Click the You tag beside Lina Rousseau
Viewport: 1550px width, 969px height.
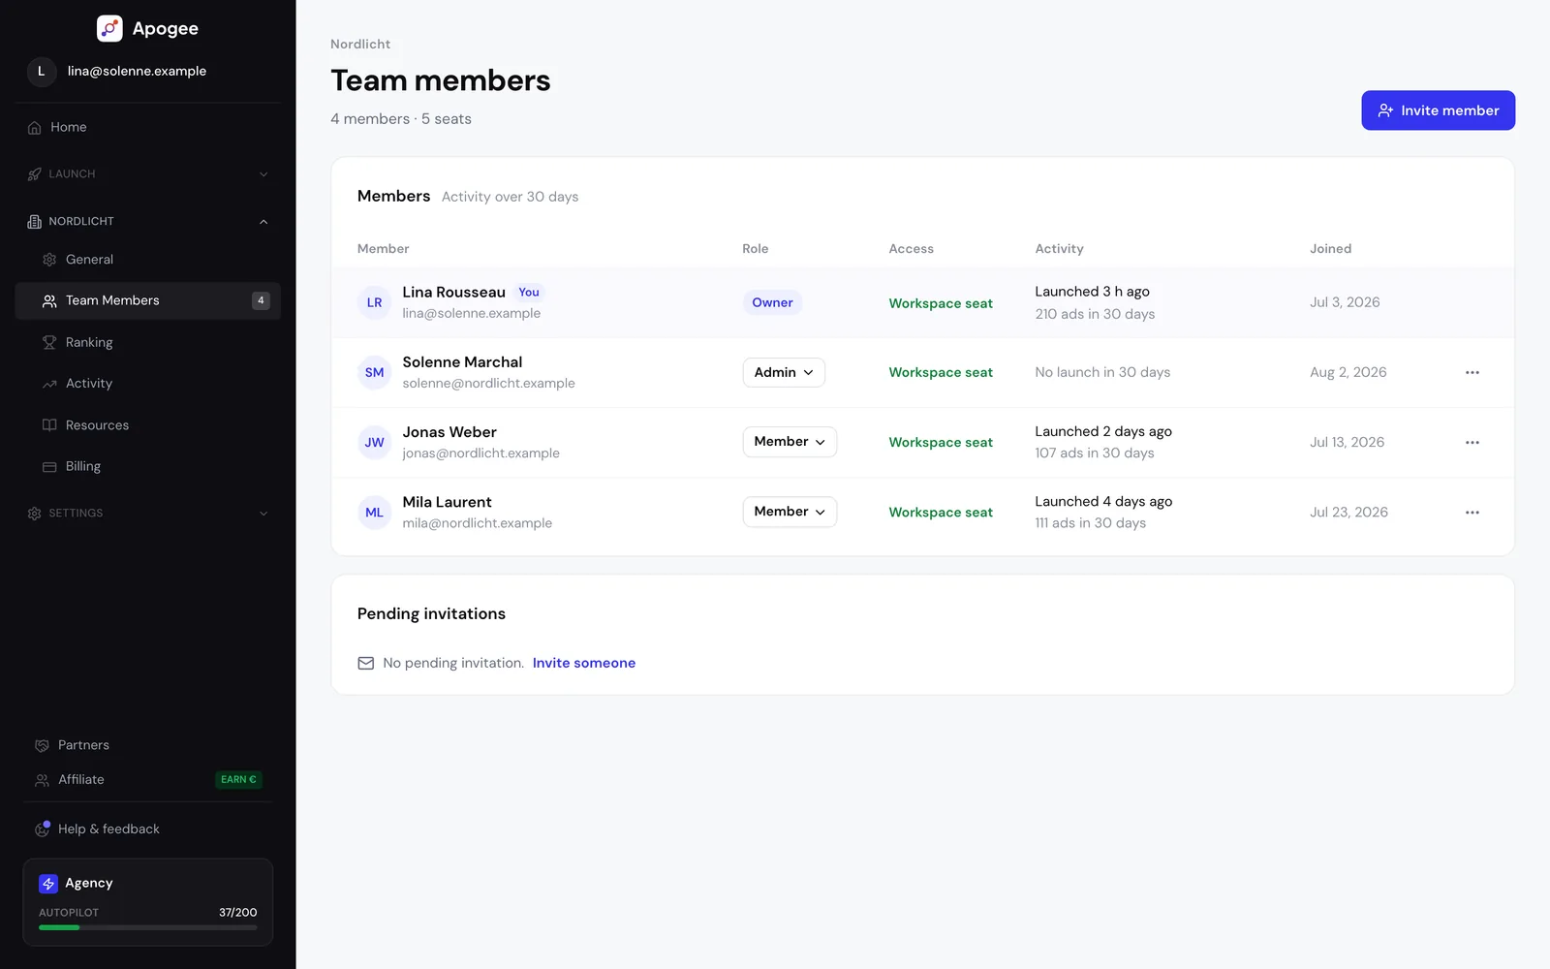pyautogui.click(x=529, y=293)
